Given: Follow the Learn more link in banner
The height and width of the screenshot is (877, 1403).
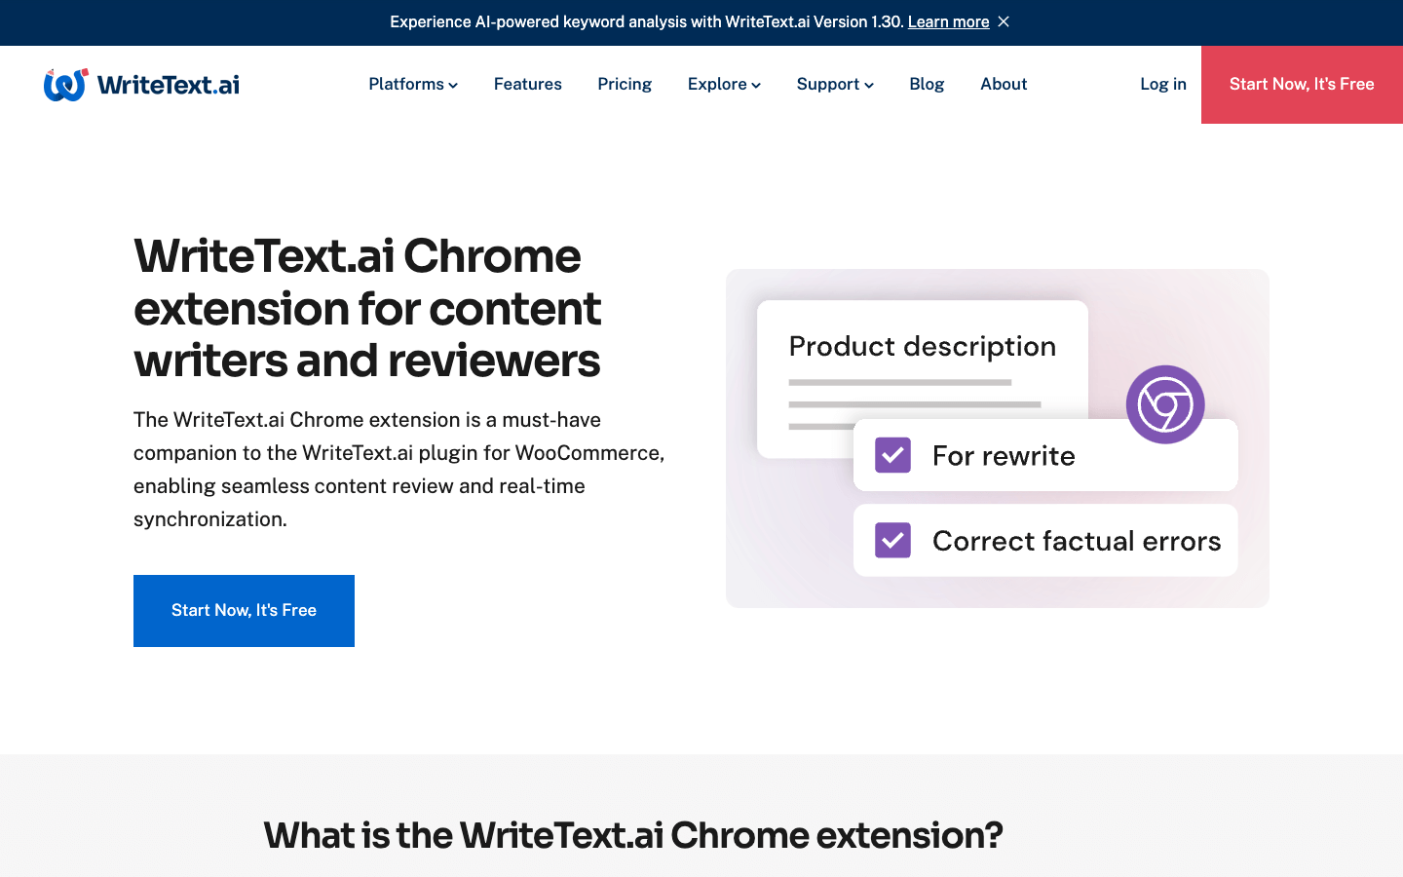Looking at the screenshot, I should pyautogui.click(x=948, y=21).
